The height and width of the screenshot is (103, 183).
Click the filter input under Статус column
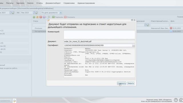pos(40,25)
